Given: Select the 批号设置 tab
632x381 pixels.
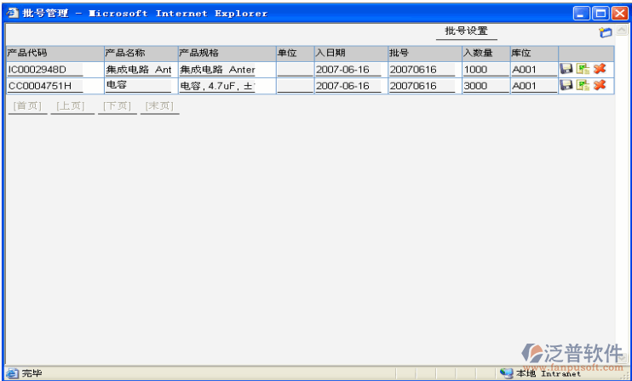Looking at the screenshot, I should pyautogui.click(x=466, y=31).
